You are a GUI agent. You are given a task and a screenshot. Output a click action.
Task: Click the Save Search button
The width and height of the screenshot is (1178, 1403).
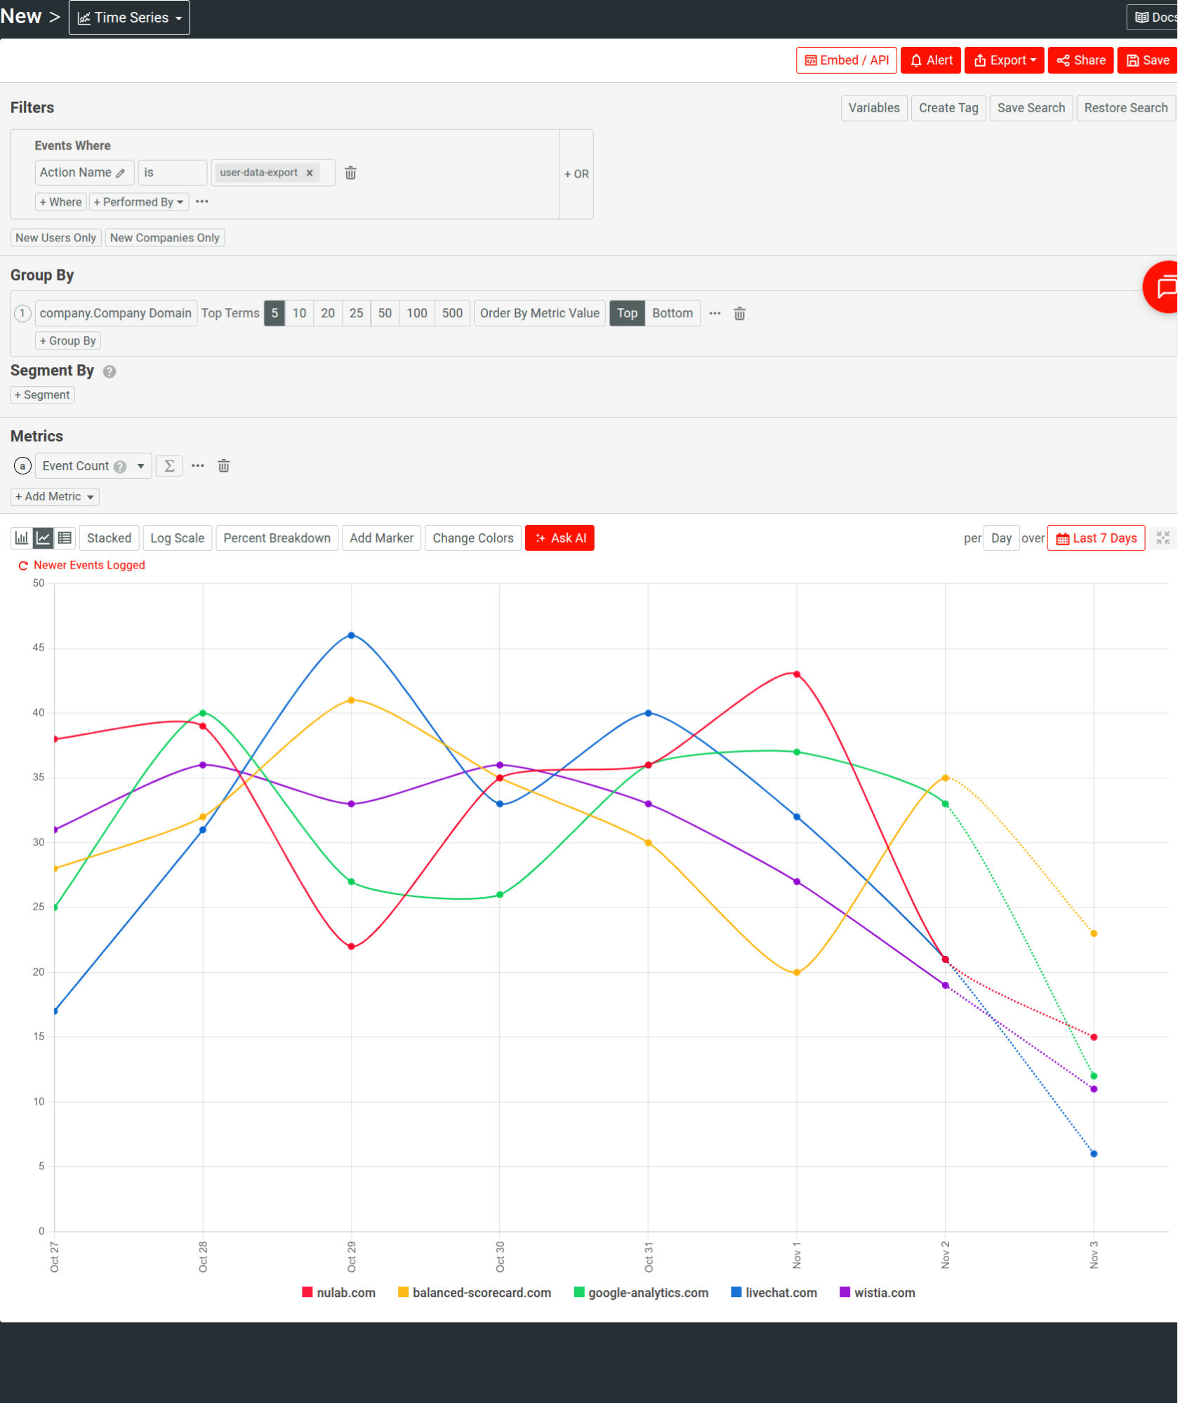click(1031, 107)
